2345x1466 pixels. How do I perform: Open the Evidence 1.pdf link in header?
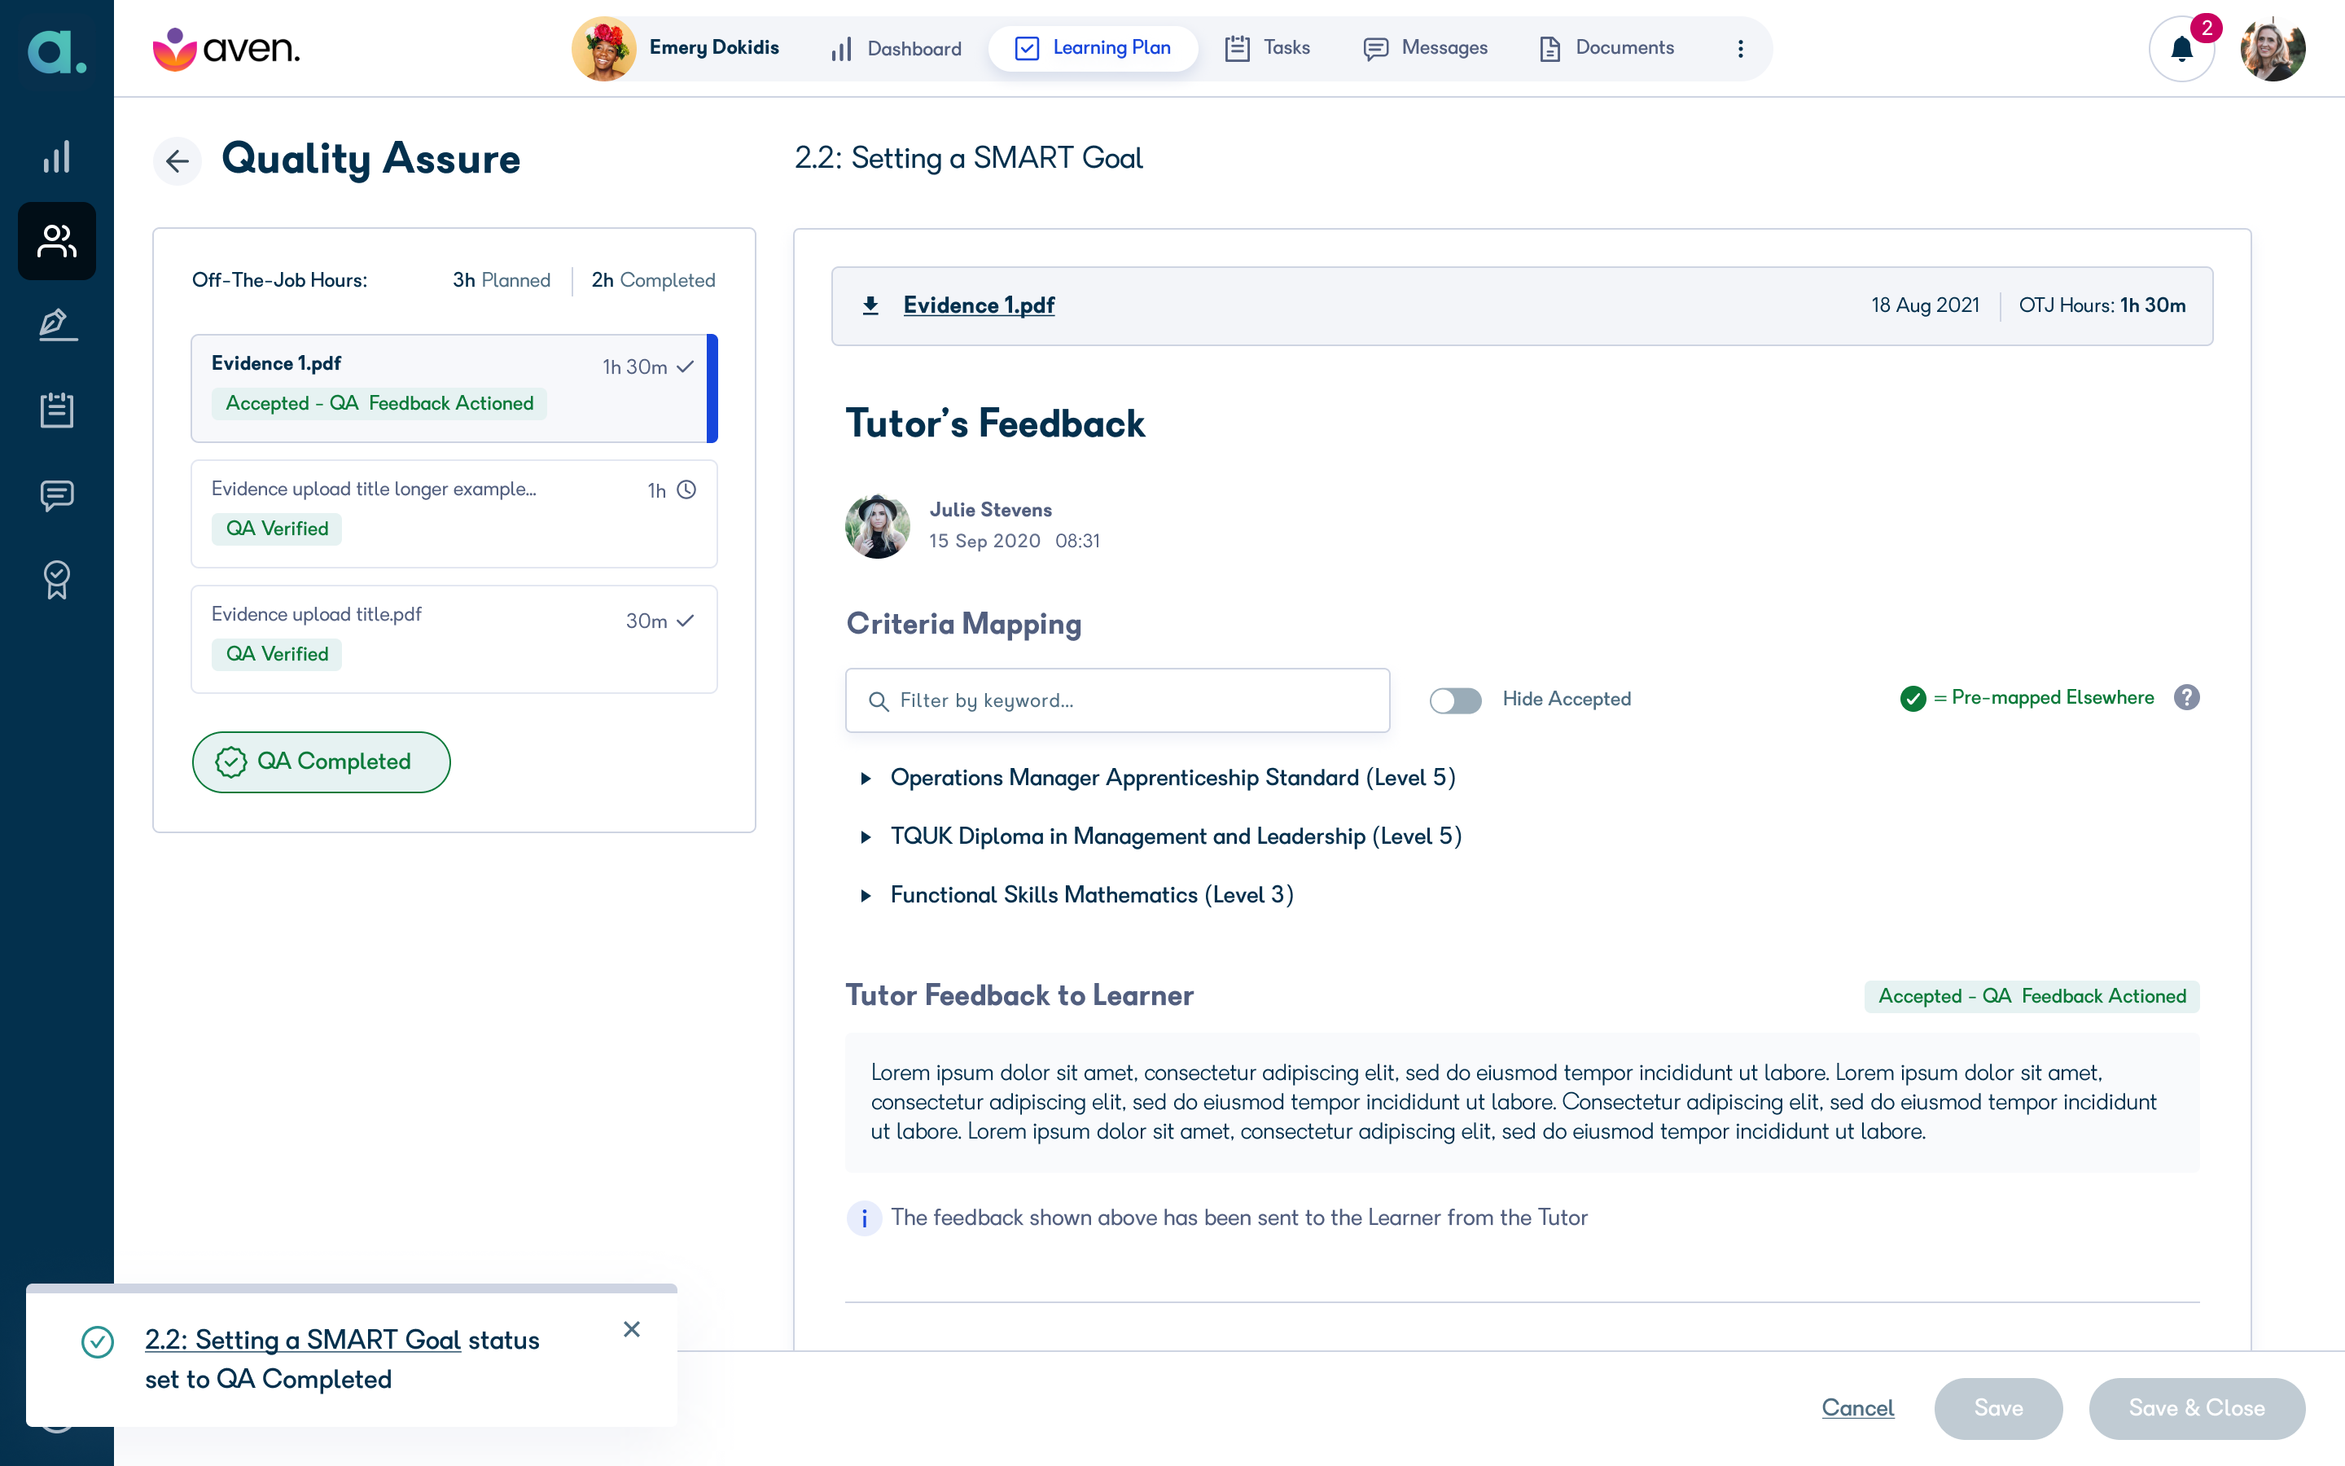pyautogui.click(x=979, y=305)
